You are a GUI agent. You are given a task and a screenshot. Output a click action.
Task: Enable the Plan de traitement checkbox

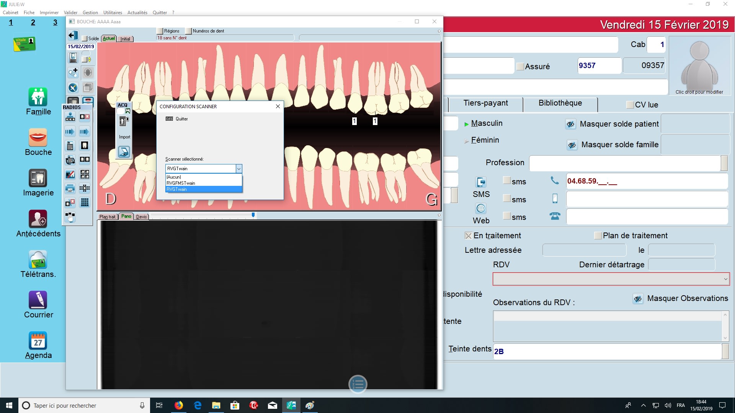pyautogui.click(x=598, y=236)
